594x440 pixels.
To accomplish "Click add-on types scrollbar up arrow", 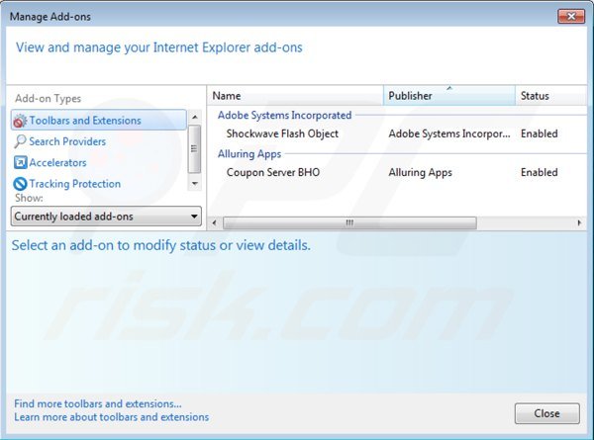I will (x=195, y=117).
